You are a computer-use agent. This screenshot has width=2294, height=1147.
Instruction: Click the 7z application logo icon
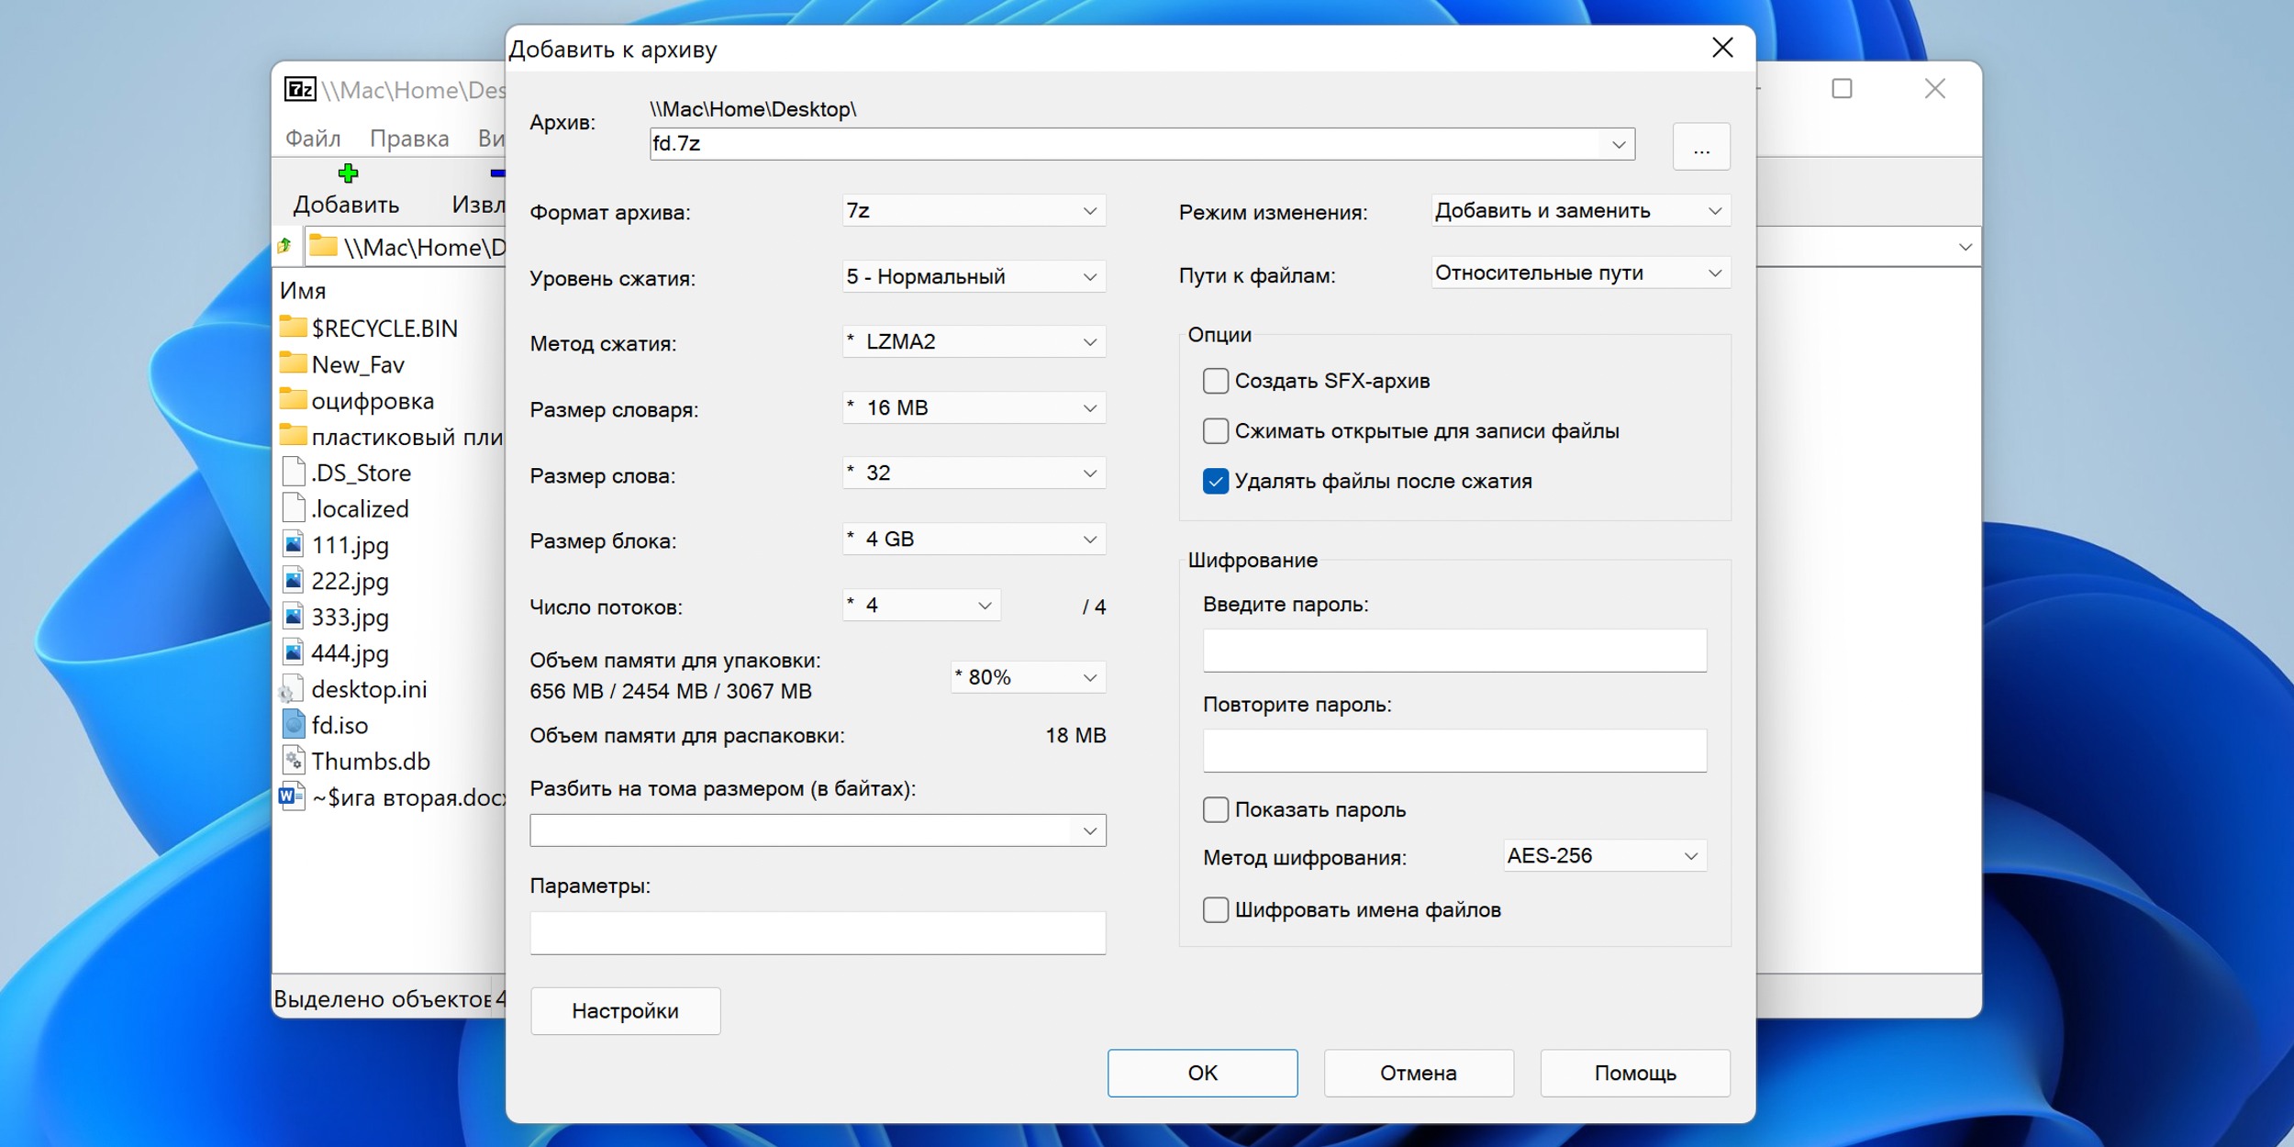[x=300, y=89]
